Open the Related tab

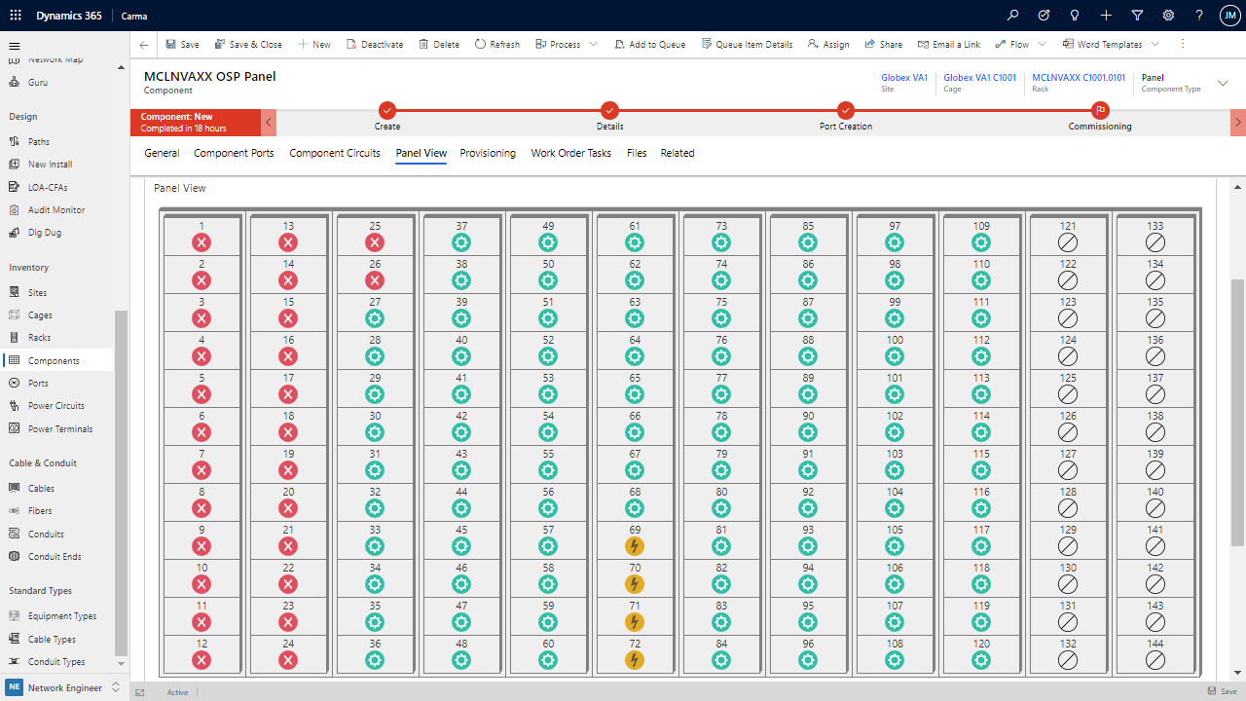(x=678, y=153)
